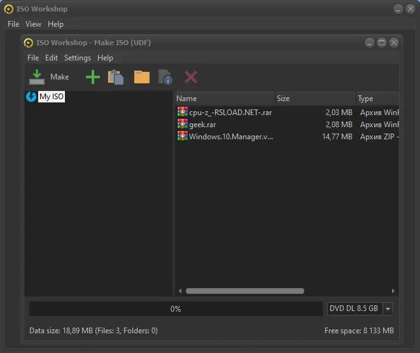Open the Edit menu

52,58
